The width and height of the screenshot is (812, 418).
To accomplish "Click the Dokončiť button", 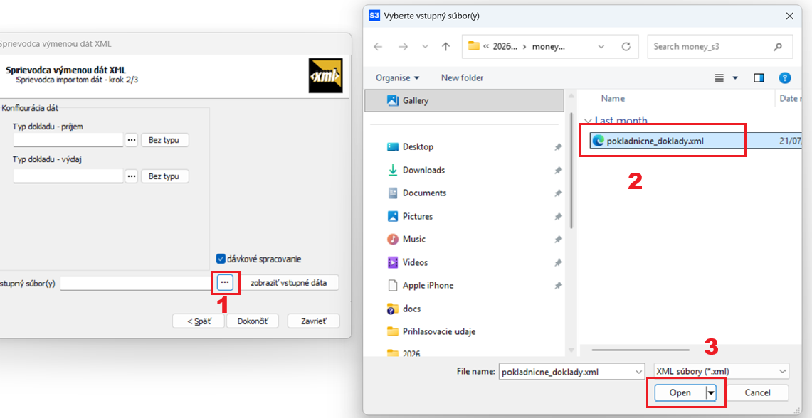I will click(x=252, y=321).
